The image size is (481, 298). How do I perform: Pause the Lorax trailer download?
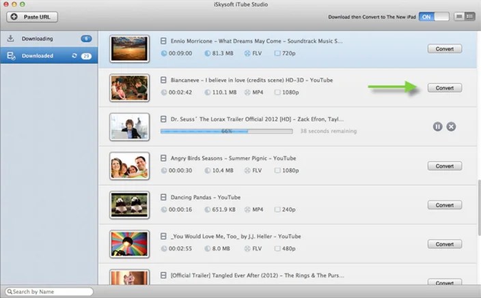[438, 126]
